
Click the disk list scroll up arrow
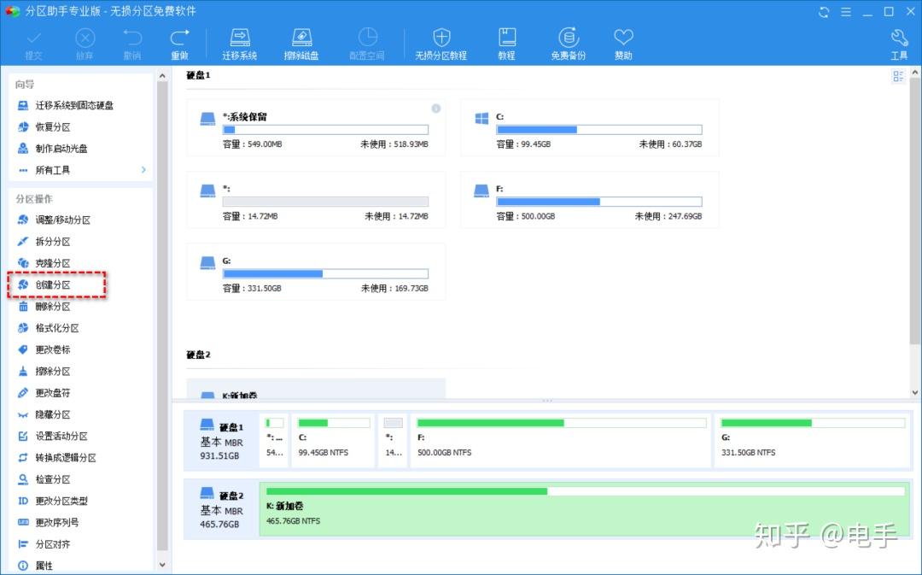[915, 73]
